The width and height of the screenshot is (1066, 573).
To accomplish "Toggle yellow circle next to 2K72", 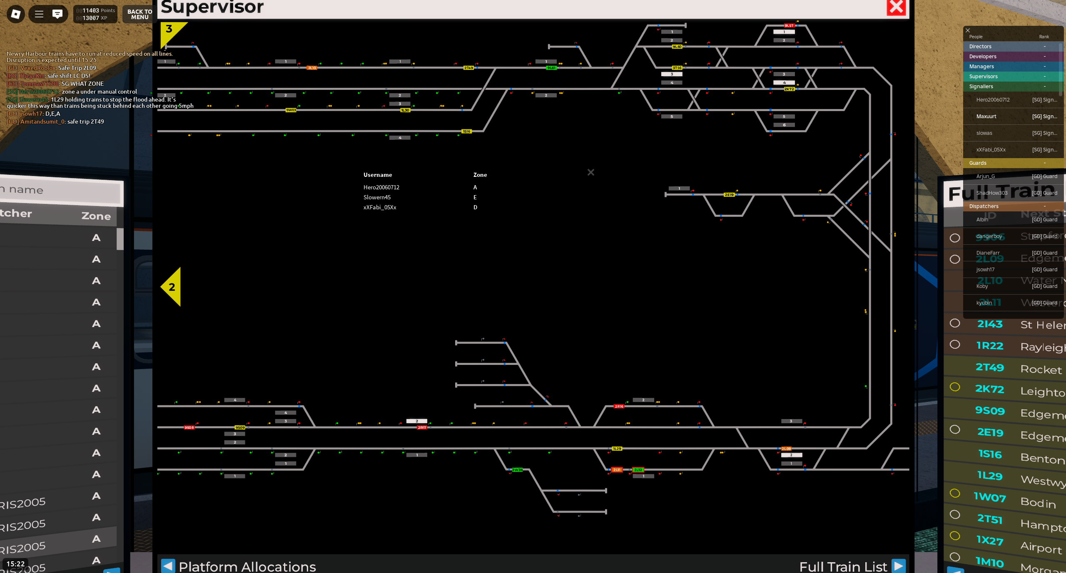I will [x=955, y=387].
